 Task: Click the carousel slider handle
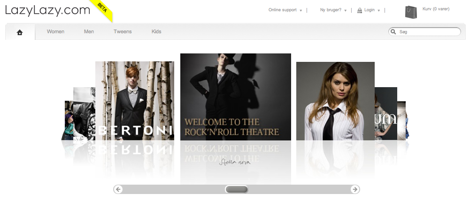[x=237, y=189]
